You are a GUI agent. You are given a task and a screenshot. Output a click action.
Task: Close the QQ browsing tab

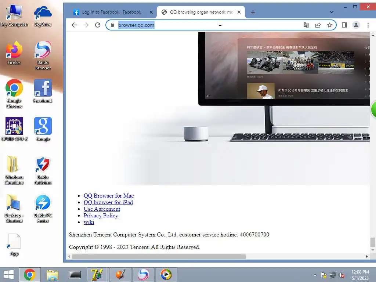click(239, 12)
